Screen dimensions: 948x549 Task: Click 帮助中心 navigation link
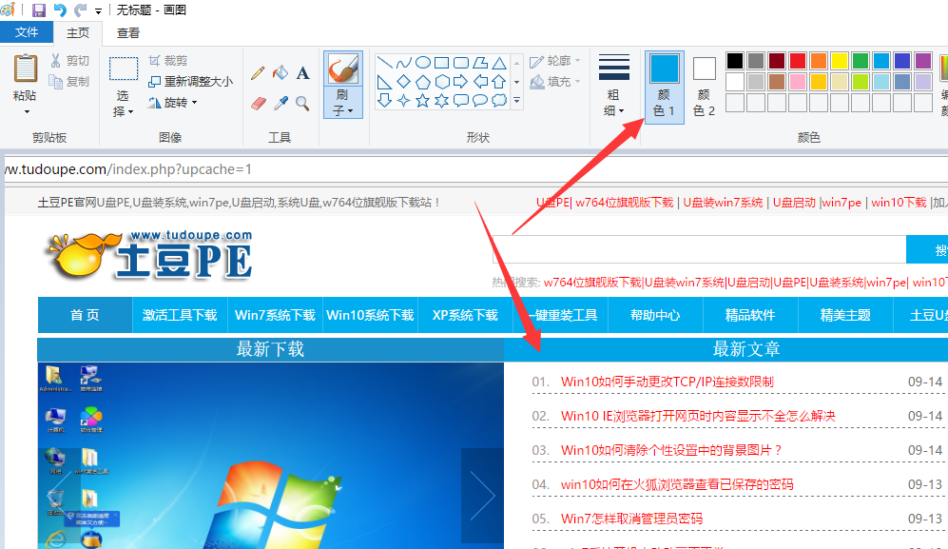655,315
